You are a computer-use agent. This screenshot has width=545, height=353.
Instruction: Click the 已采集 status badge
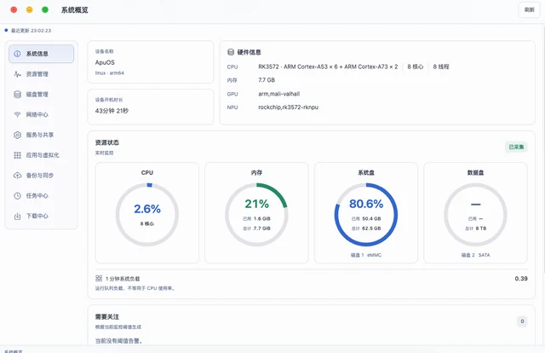516,147
